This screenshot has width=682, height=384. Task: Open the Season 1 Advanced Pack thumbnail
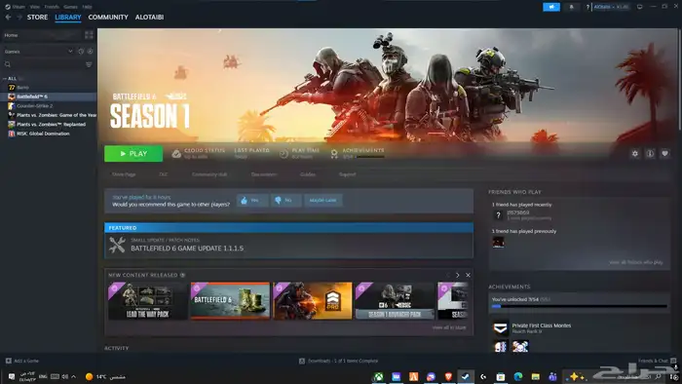click(395, 301)
